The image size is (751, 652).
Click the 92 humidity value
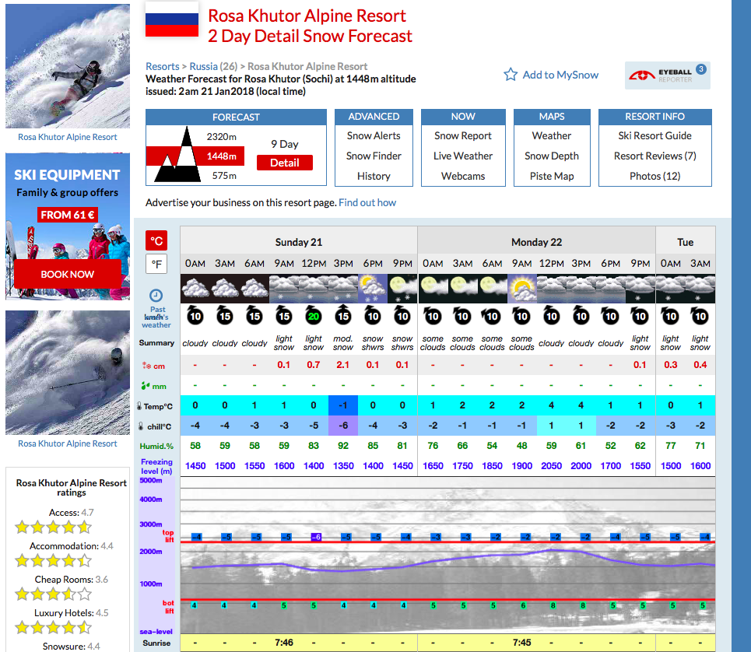coord(343,446)
